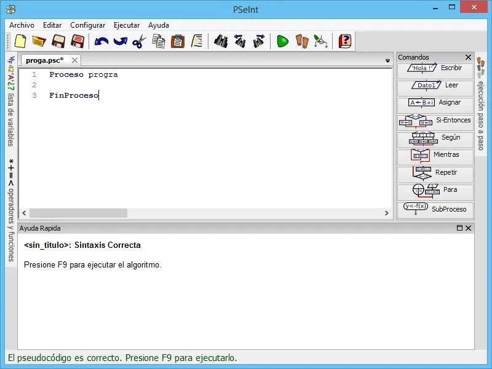Click the horizontal scrollbar right arrow

[387, 213]
